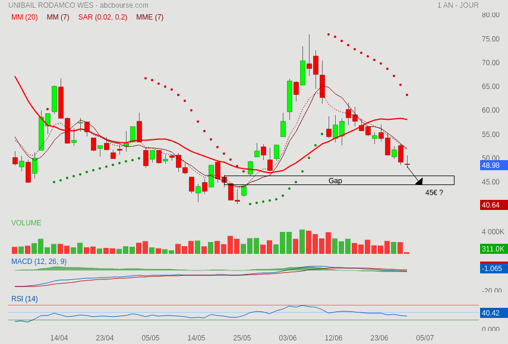The width and height of the screenshot is (508, 344).
Task: Click the 65.00 price axis label
Action: (491, 87)
